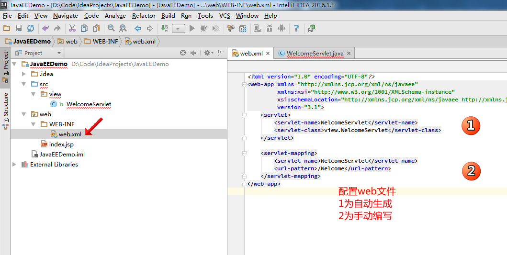Viewport: 507px width, 255px height.
Task: Click WEB-INF breadcrumb in navigation bar
Action: [101, 41]
